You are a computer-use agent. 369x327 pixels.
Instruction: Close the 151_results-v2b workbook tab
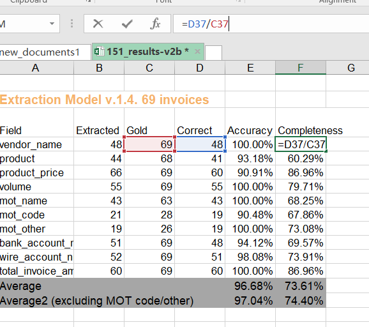pos(197,51)
